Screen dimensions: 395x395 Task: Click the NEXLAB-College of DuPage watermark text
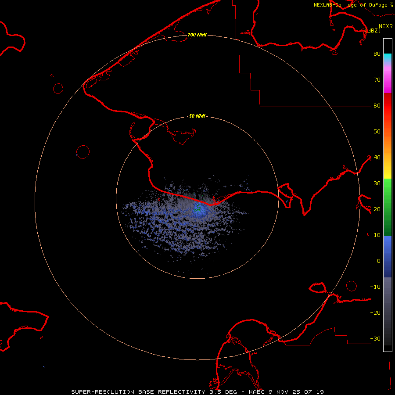point(353,5)
